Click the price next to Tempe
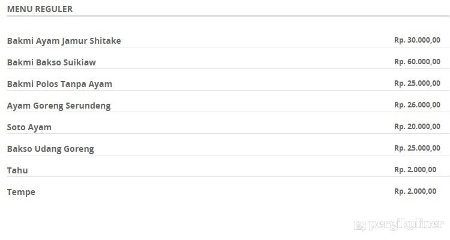 click(415, 191)
